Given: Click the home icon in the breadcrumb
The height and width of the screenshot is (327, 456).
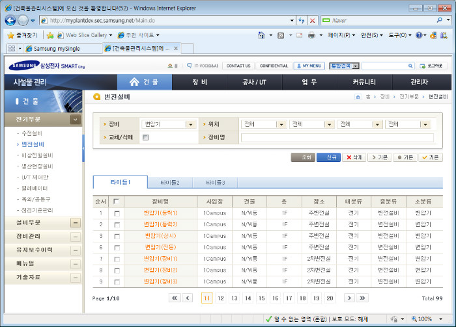Looking at the screenshot, I should pos(357,96).
